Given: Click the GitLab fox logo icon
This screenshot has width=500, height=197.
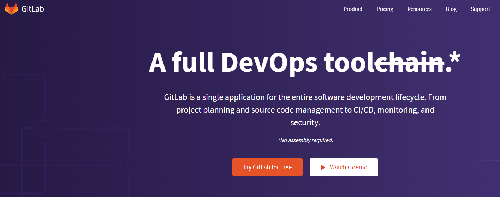Looking at the screenshot, I should pos(11,9).
